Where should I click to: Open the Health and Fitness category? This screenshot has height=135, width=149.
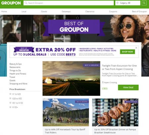tap(18, 74)
